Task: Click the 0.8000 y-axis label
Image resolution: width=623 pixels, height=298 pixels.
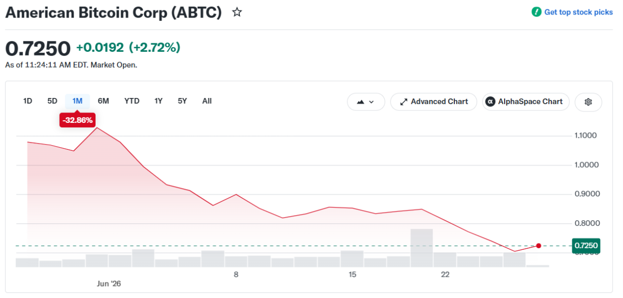Action: coord(586,223)
